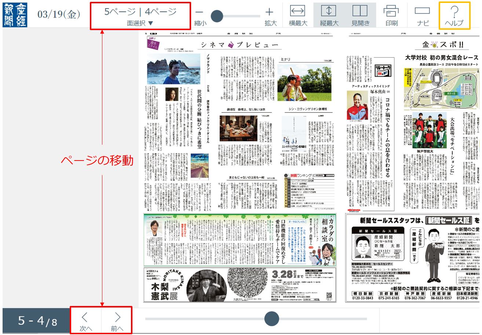Open the ナビ navigation panel
This screenshot has width=482, height=335.
click(x=423, y=15)
